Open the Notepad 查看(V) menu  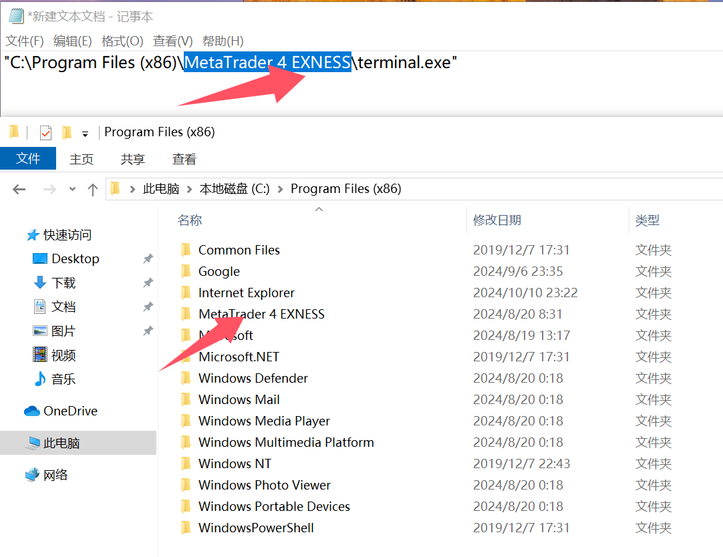172,41
